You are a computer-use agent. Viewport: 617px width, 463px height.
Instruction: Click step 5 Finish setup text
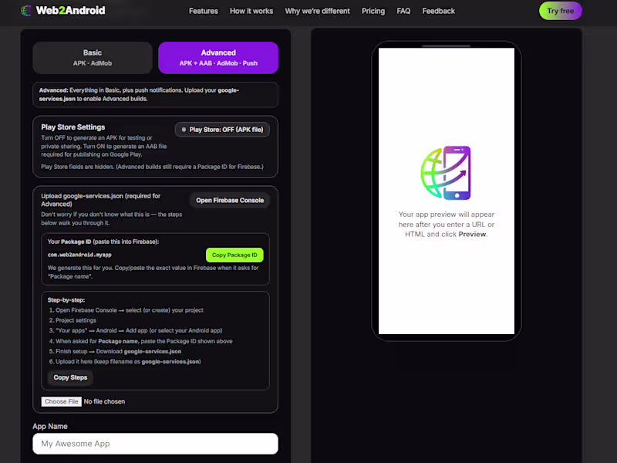coord(115,351)
